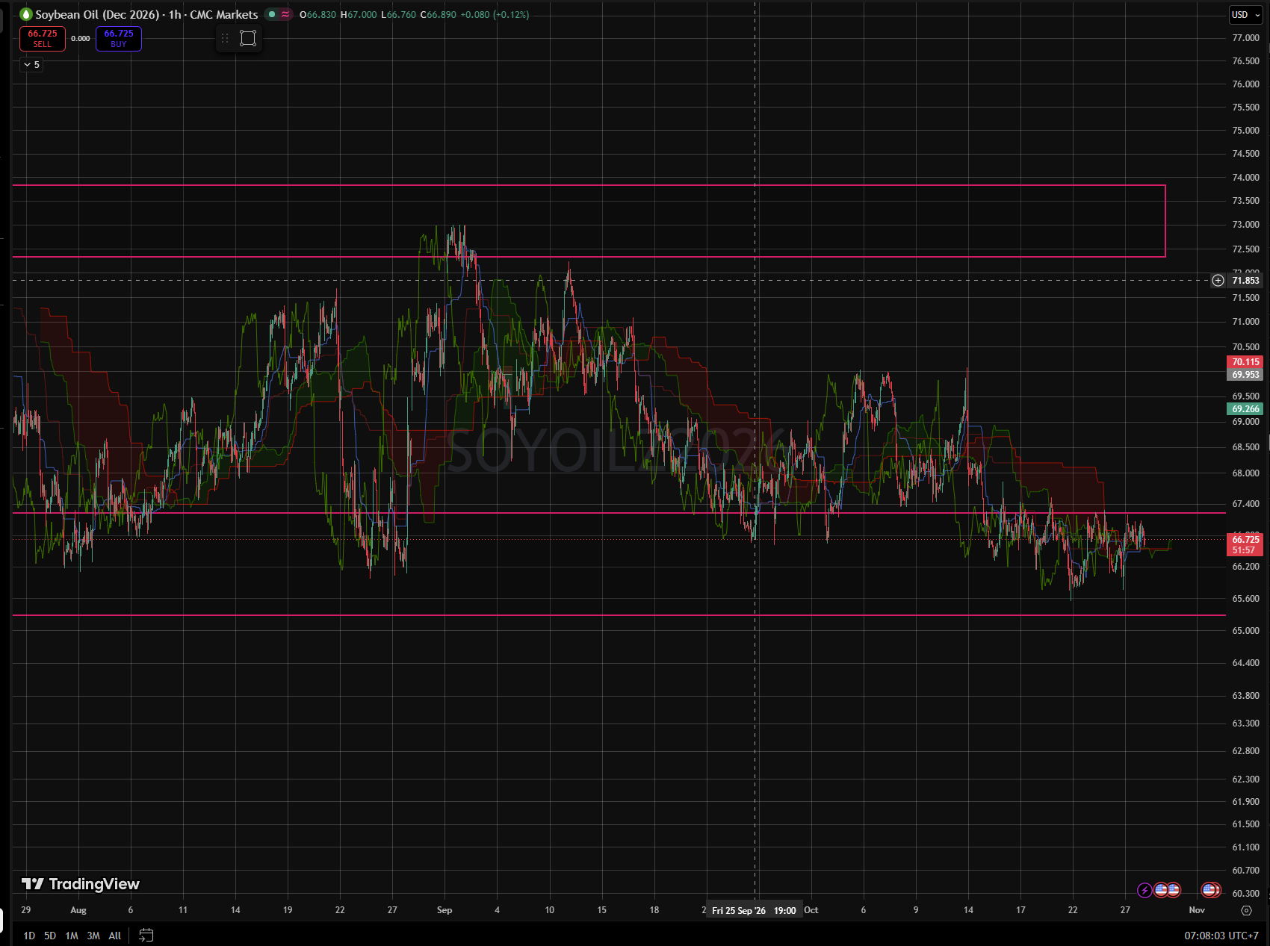Select the All date range

[115, 936]
